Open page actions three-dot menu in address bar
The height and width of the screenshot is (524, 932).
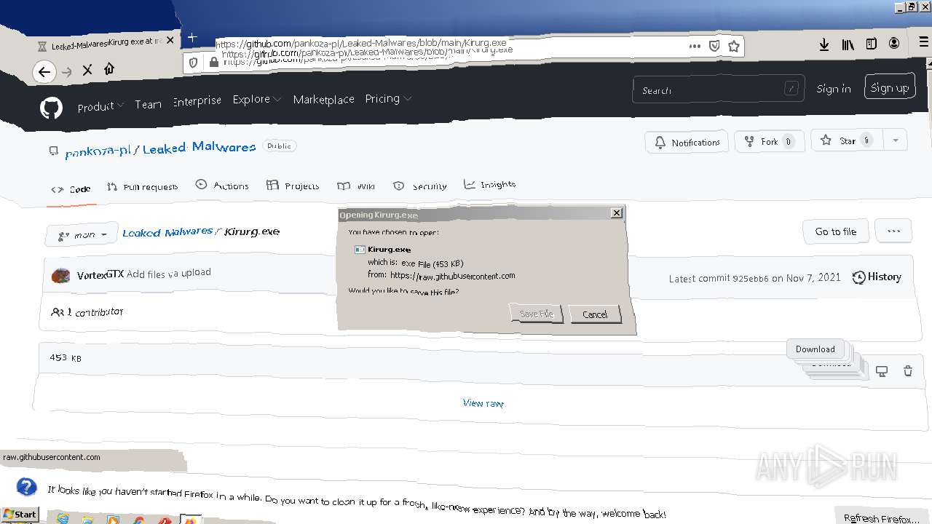click(695, 46)
